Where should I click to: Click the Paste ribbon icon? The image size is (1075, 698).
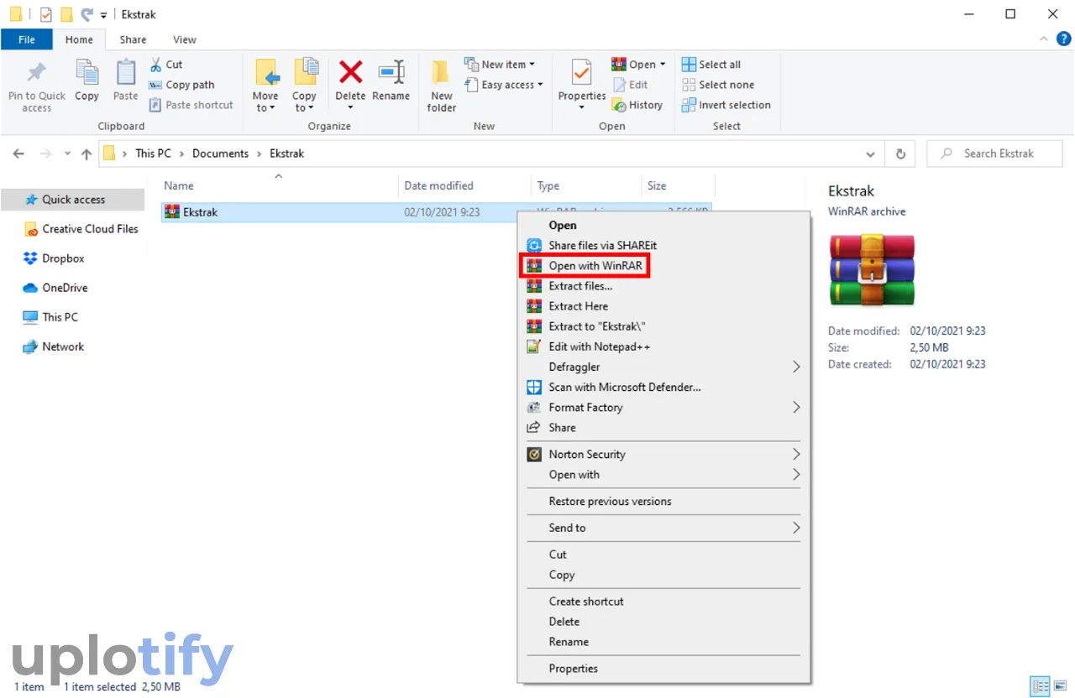[126, 72]
